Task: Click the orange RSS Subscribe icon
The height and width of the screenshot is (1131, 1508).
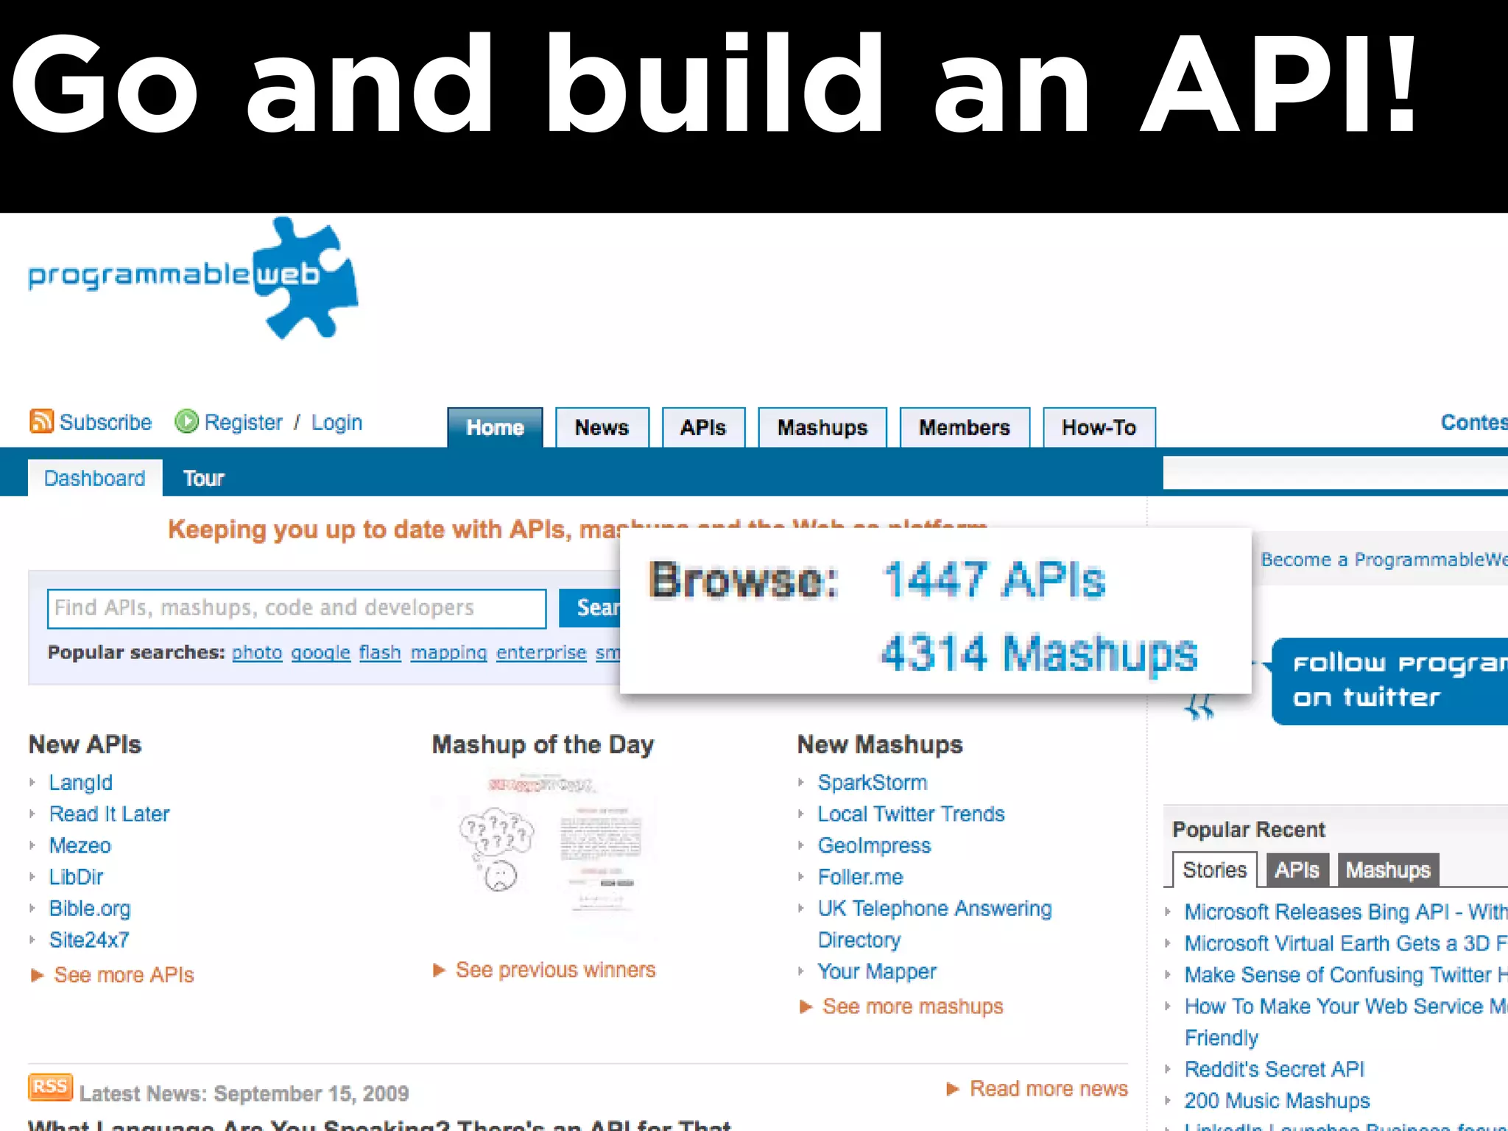Action: [41, 421]
